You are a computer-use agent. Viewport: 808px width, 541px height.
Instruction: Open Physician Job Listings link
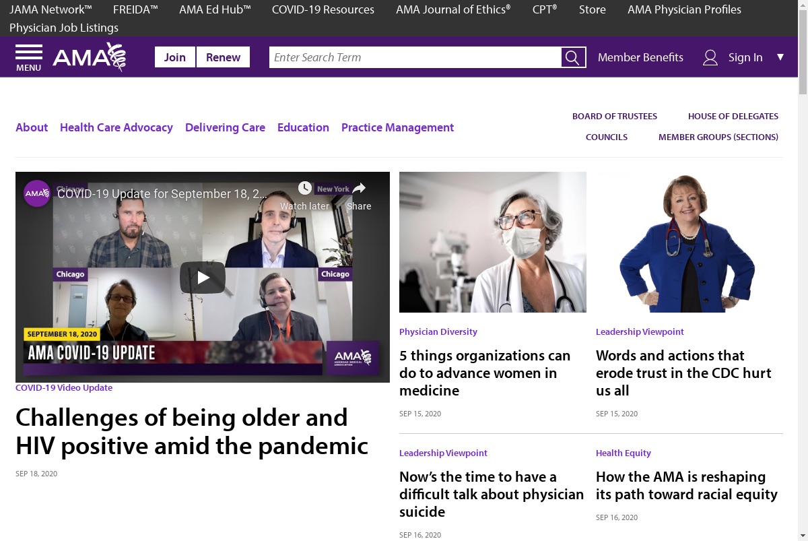(x=64, y=28)
